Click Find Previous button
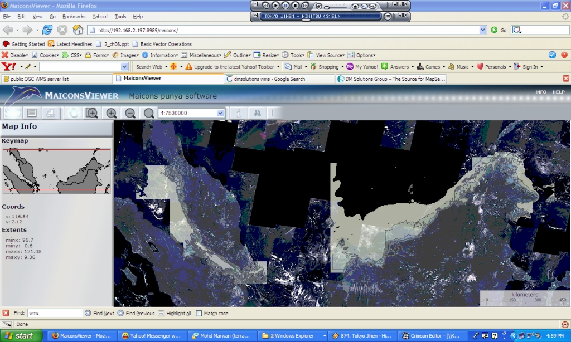 pos(136,313)
